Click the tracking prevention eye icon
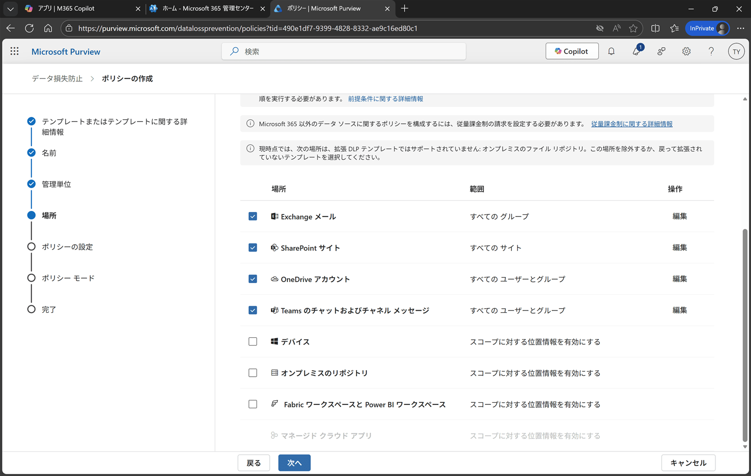The image size is (751, 476). click(x=600, y=28)
